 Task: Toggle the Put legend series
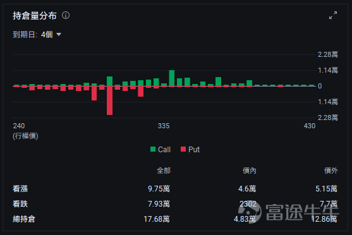point(190,149)
